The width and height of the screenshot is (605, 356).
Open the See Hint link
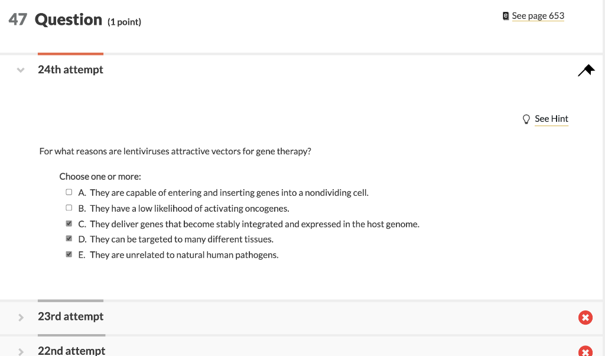click(x=551, y=119)
